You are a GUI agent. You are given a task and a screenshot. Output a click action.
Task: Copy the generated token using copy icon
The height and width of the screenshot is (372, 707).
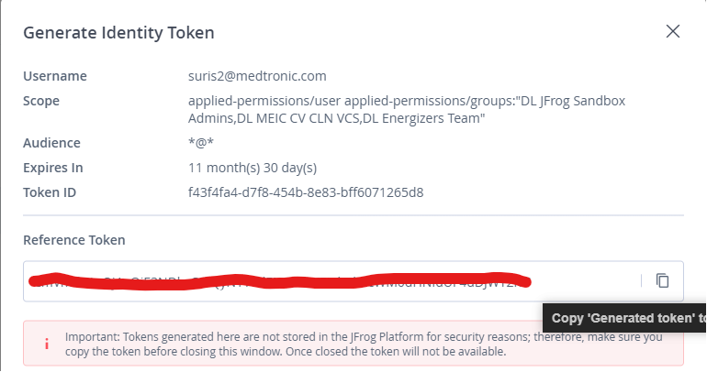(x=662, y=281)
